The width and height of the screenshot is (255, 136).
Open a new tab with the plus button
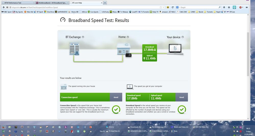coord(105,3)
